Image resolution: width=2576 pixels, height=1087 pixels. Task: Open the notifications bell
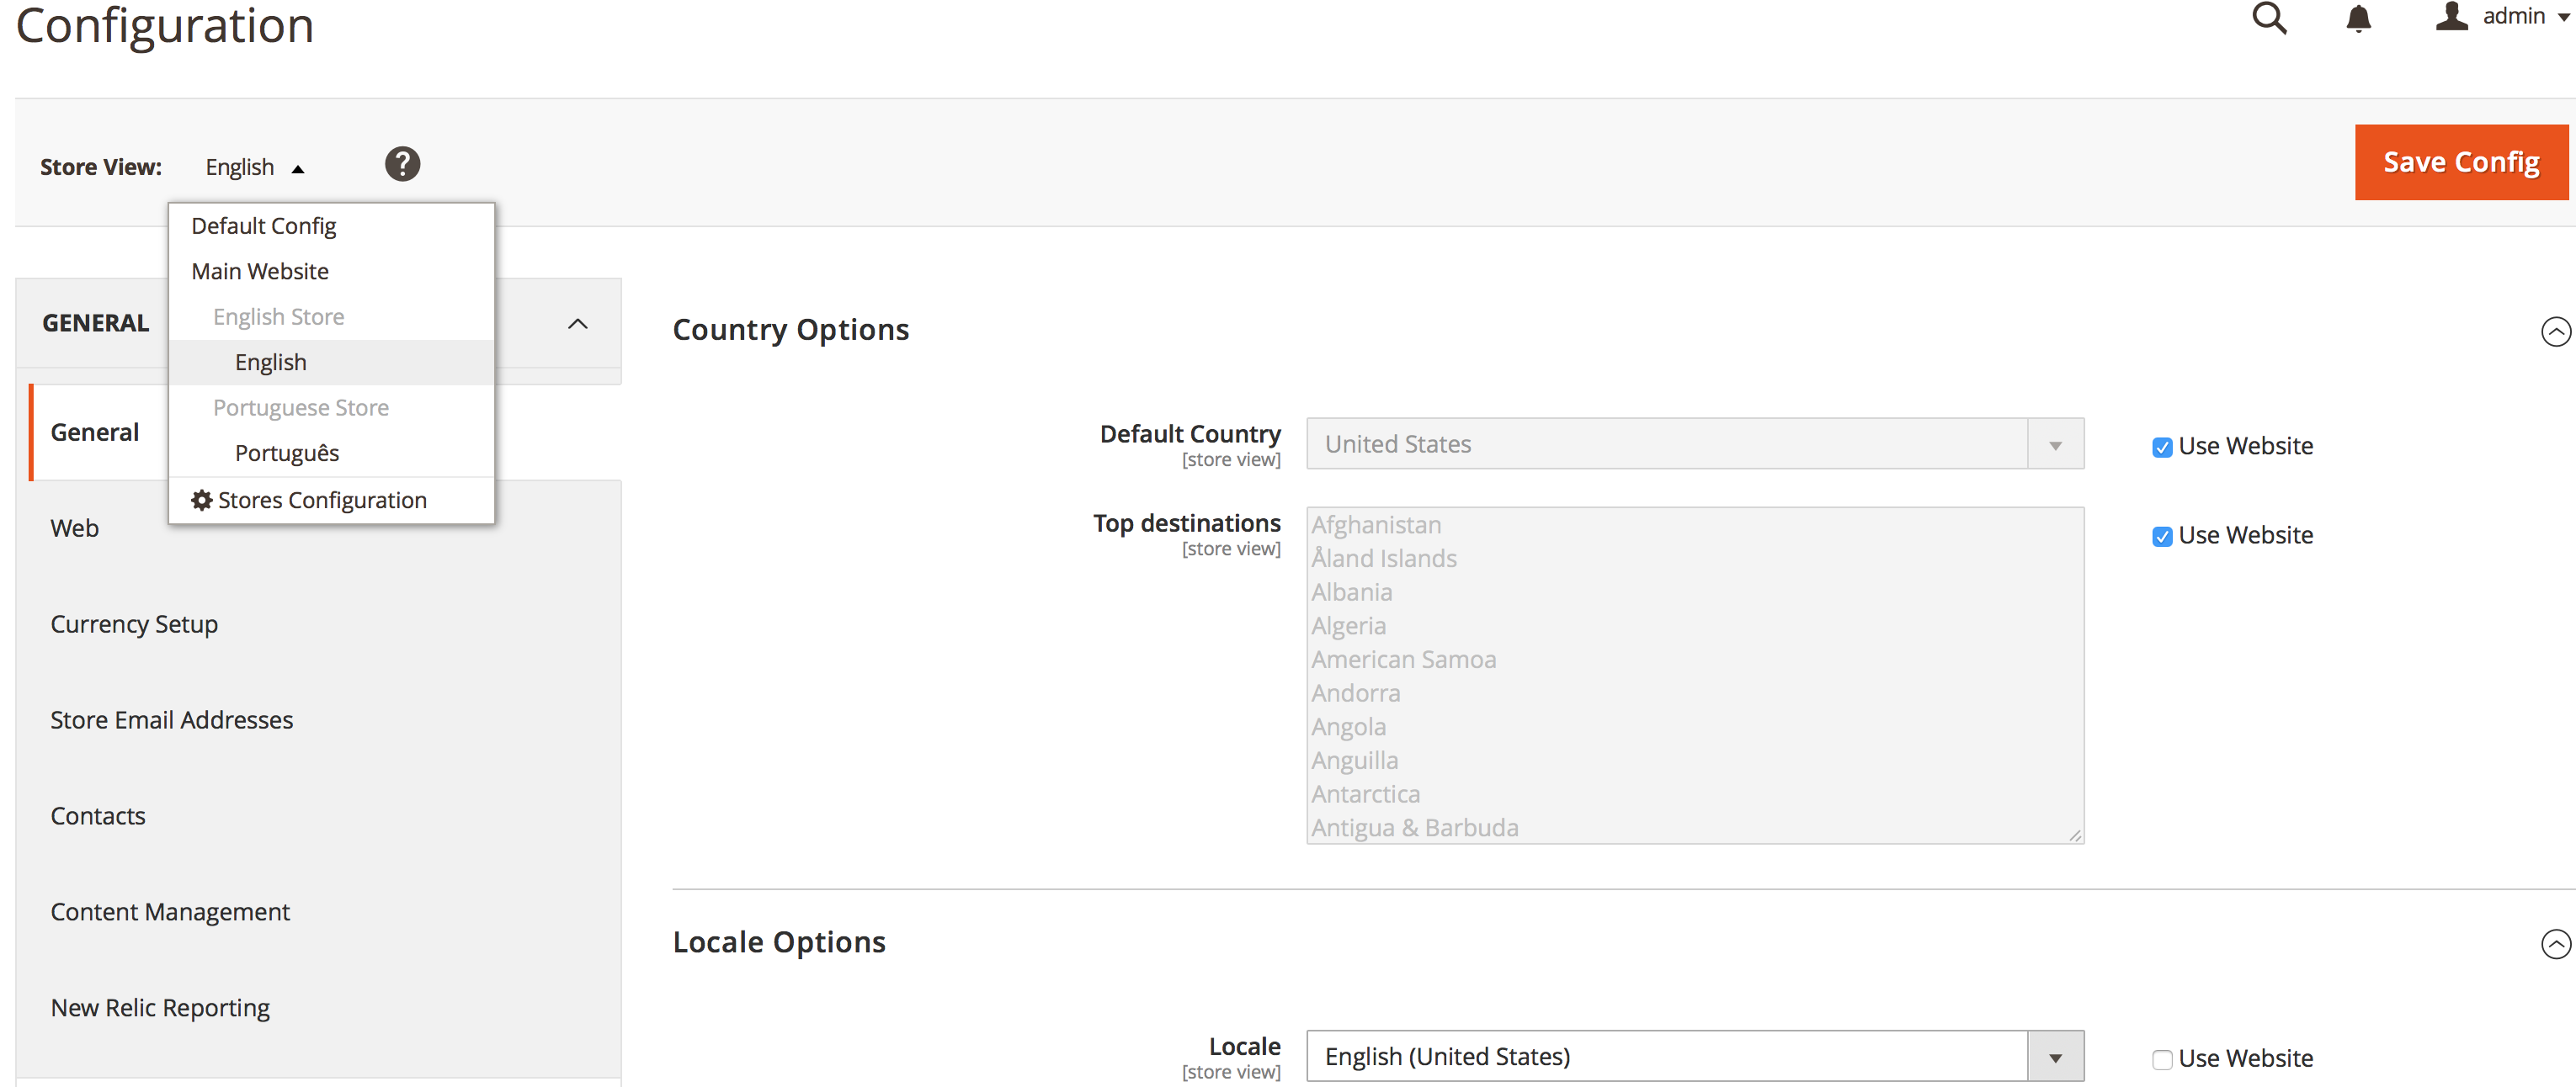pyautogui.click(x=2358, y=18)
